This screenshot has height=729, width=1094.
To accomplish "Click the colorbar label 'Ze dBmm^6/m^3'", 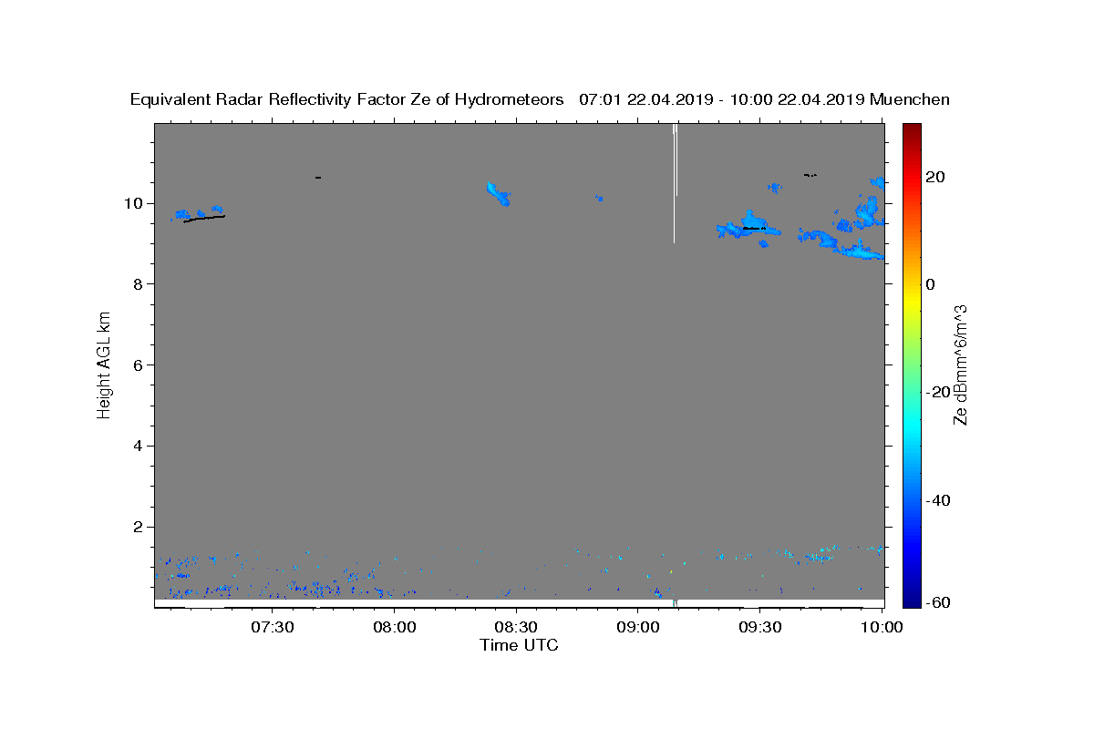I will [x=960, y=365].
